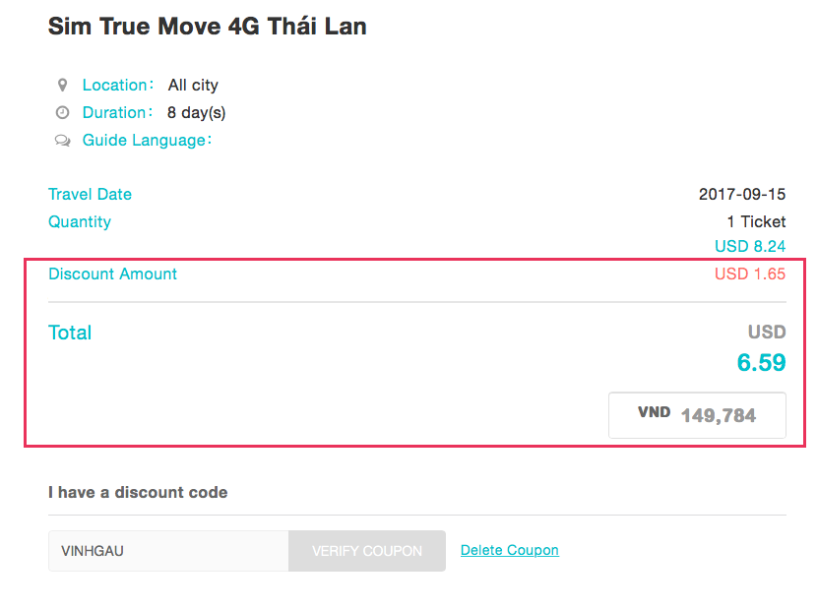
Task: Click the Guide Language label
Action: (x=148, y=141)
